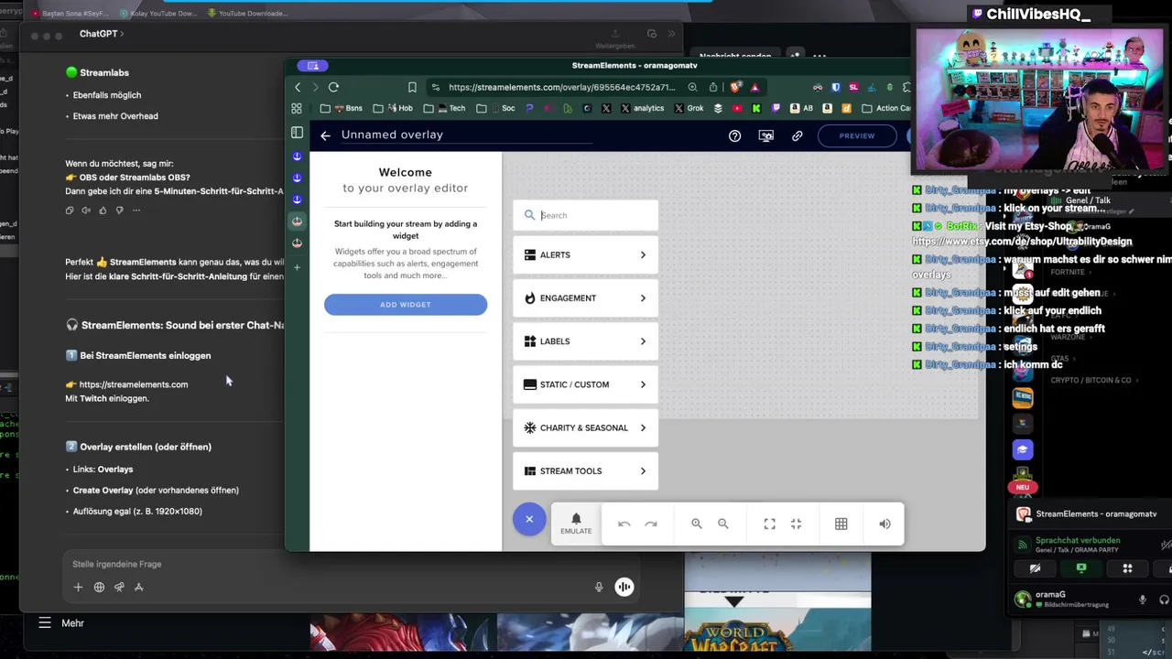
Task: Click the browser share icon
Action: coord(713,87)
